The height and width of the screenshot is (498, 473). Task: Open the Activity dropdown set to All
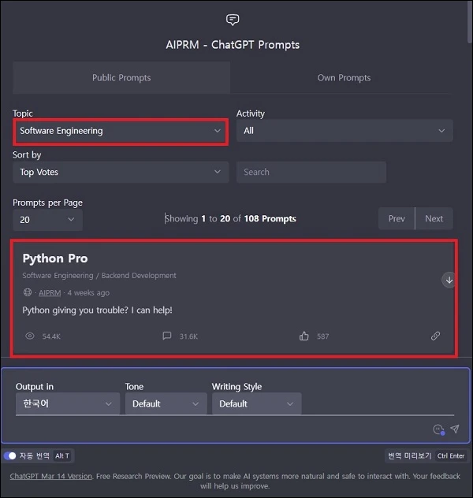click(x=345, y=131)
